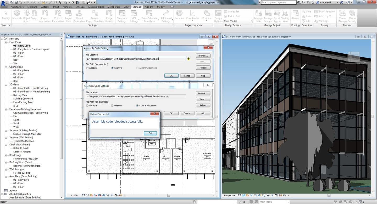Collapse the Ceiling Plans tree node

coord(6,67)
